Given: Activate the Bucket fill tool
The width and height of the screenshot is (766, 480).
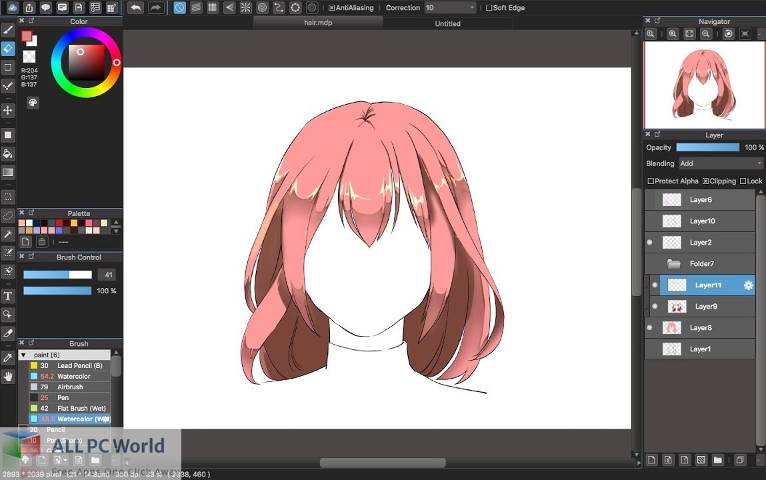Looking at the screenshot, I should [x=8, y=153].
